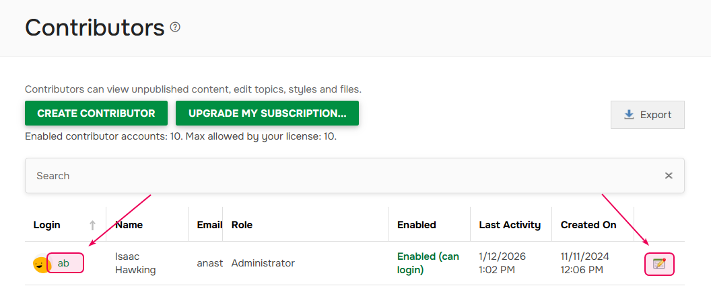Image resolution: width=711 pixels, height=290 pixels.
Task: Sort by the Role column header
Action: click(242, 225)
